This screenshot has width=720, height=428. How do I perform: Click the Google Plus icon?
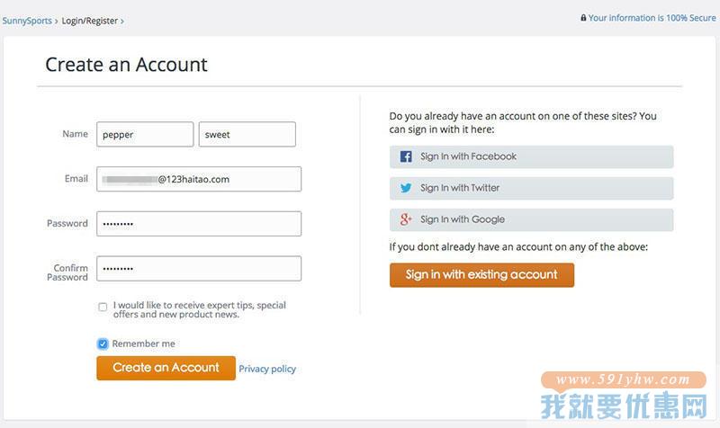click(x=406, y=219)
